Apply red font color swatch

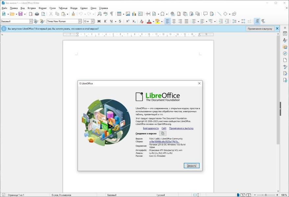[x=149, y=21]
